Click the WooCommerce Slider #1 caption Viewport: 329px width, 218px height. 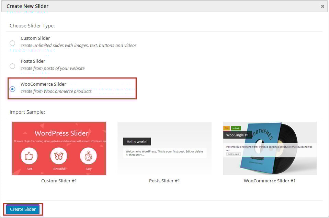(270, 181)
